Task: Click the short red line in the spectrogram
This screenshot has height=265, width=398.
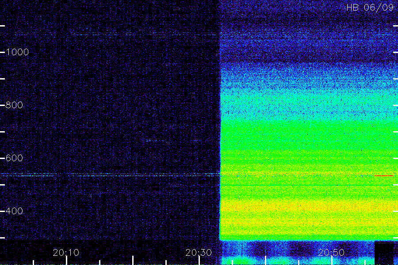Action: coord(384,175)
